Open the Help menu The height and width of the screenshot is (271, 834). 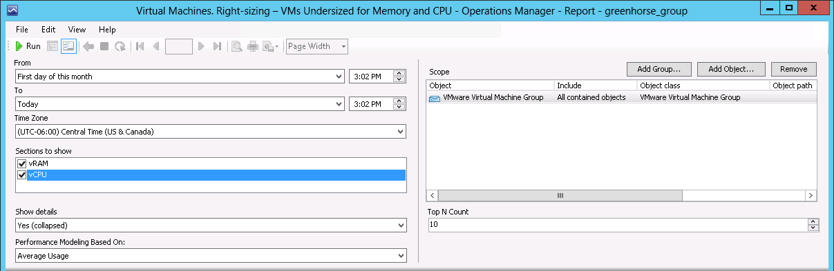point(107,30)
